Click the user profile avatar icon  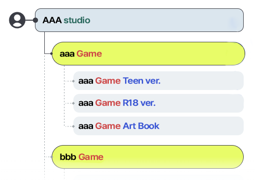pos(17,20)
